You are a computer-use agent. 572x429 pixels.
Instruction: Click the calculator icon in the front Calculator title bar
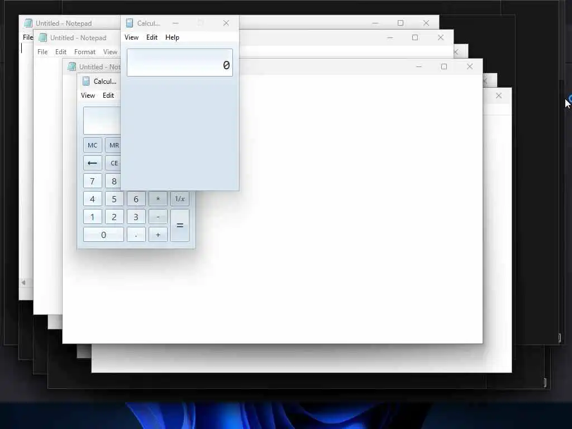click(x=130, y=23)
